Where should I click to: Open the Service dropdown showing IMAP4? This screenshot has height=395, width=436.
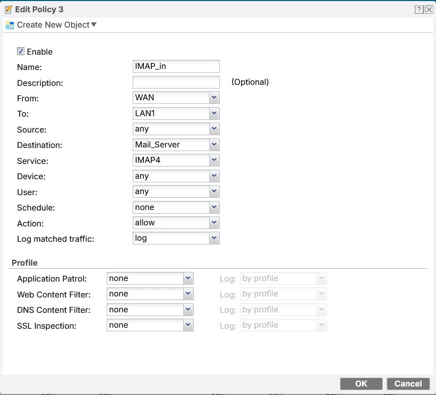coord(176,160)
